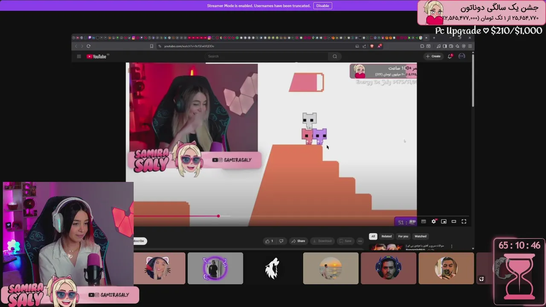Viewport: 546px width, 307px height.
Task: Open the YouTube hamburger guide menu
Action: 79,56
